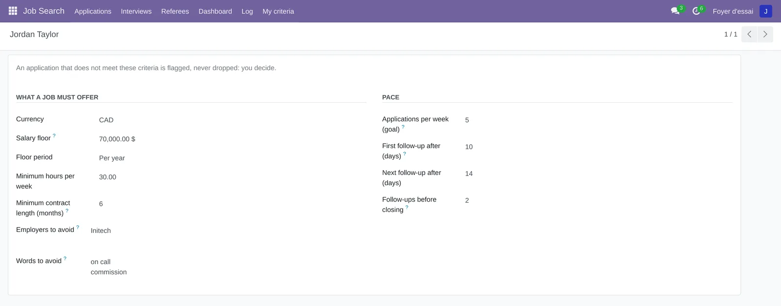Open the apps grid home menu
781x306 pixels.
[x=13, y=11]
